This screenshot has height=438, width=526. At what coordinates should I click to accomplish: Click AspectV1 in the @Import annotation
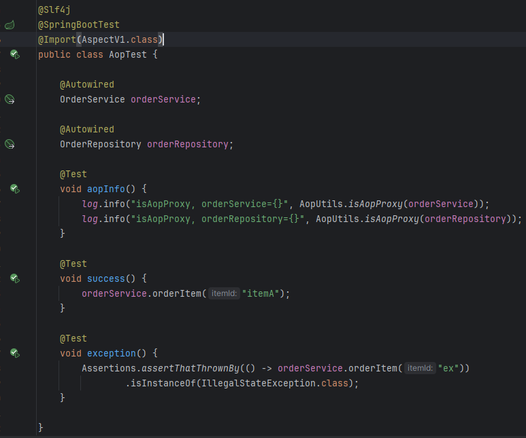(x=103, y=39)
